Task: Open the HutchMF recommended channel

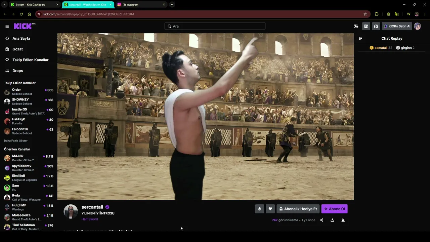Action: tap(29, 207)
